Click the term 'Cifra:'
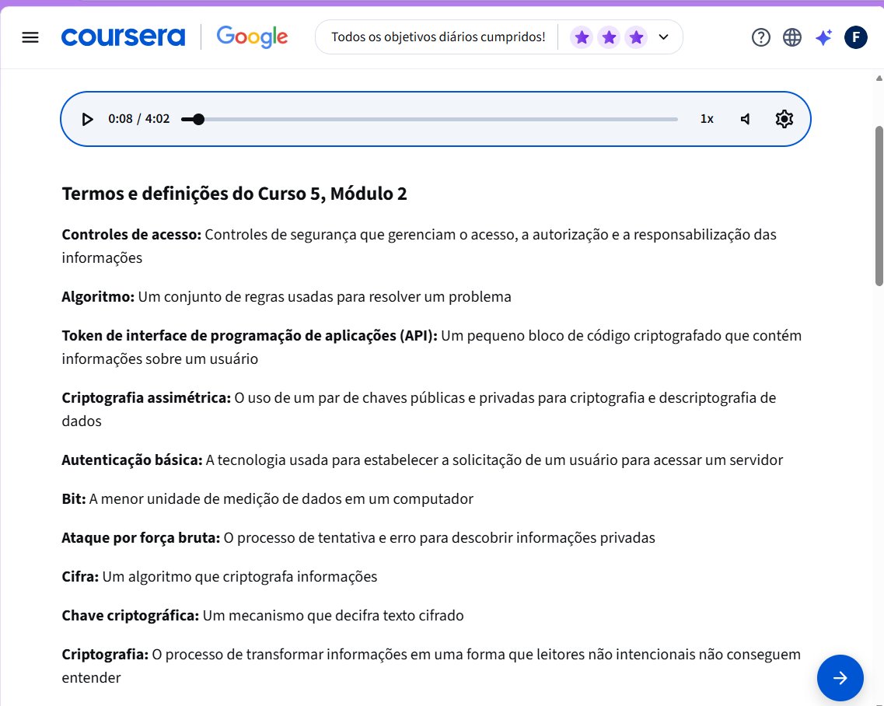Screen dimensions: 884x706 click(x=80, y=577)
